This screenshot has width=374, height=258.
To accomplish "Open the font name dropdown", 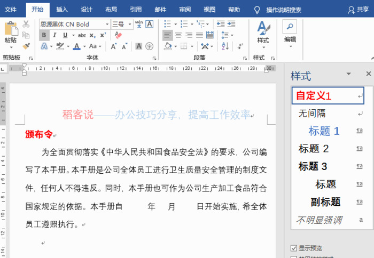I will pyautogui.click(x=107, y=25).
